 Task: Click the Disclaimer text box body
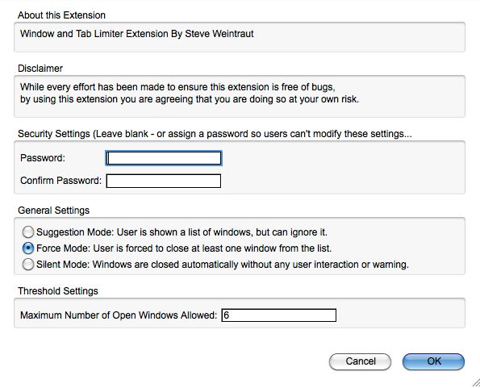(240, 96)
